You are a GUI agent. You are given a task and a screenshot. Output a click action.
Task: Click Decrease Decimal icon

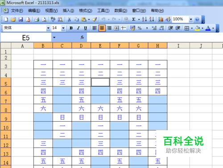point(161,28)
